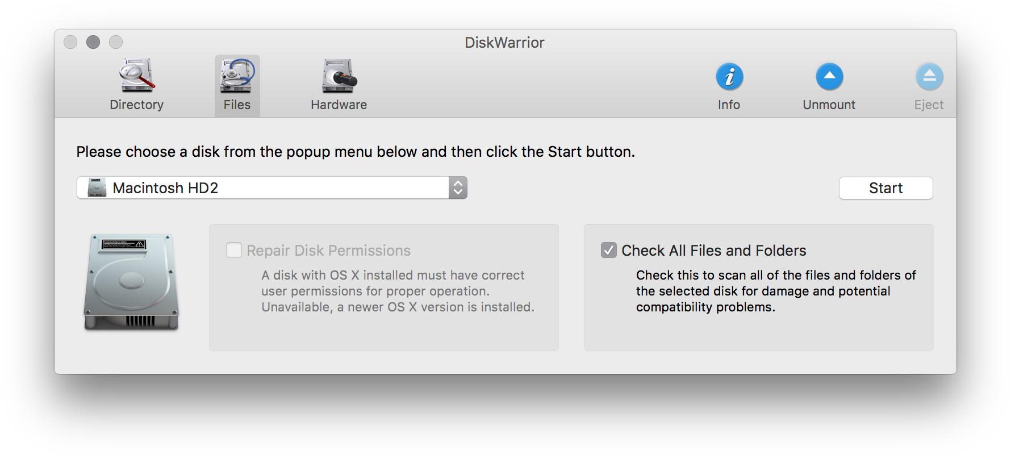This screenshot has width=1011, height=458.
Task: Click the DiskWarrior window title
Action: pyautogui.click(x=504, y=43)
